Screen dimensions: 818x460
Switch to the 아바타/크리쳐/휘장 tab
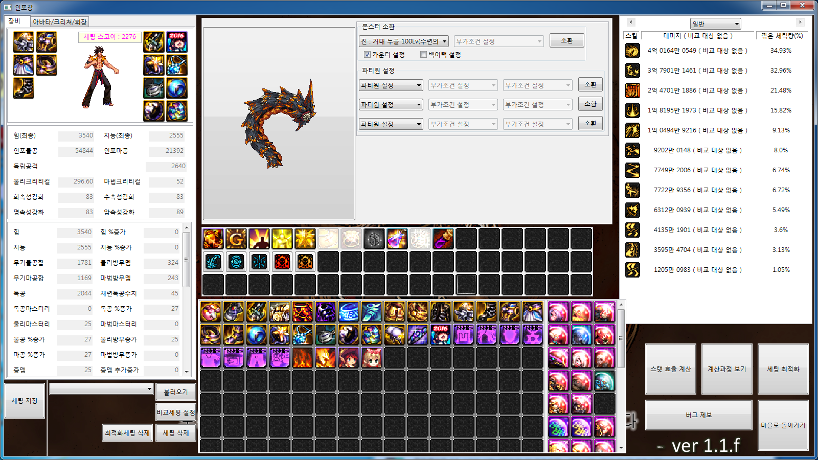(60, 22)
